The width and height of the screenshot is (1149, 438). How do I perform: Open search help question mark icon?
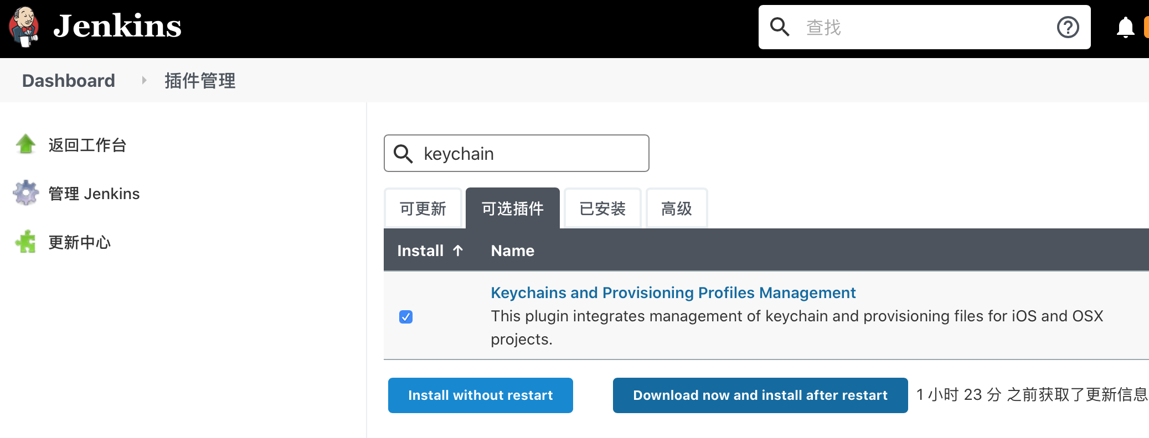click(1068, 27)
